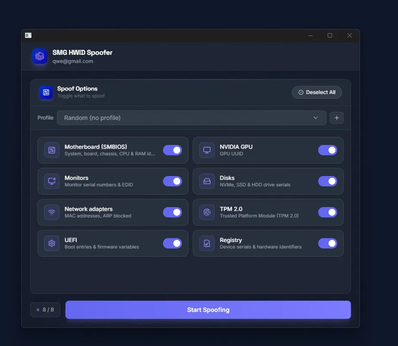Click 'Boot entries & firmware variables' text

tap(101, 247)
